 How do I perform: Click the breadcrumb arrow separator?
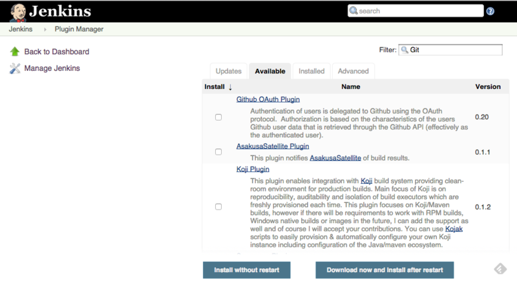coord(45,30)
